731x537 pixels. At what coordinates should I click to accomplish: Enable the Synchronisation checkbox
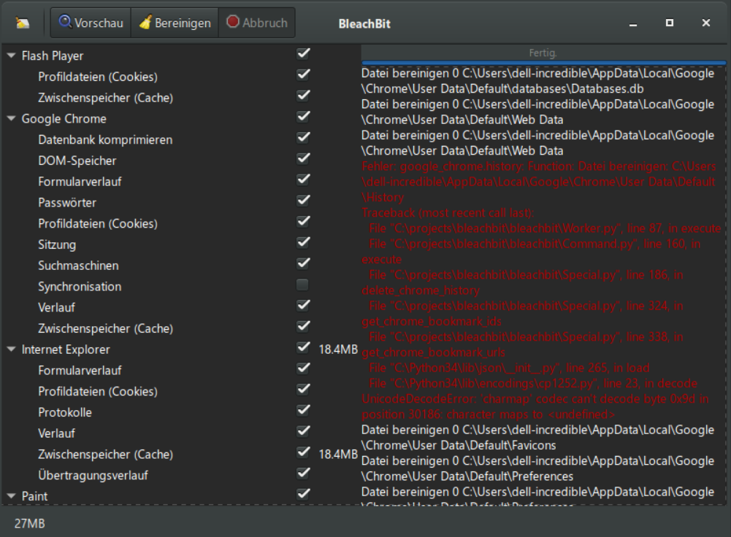tap(302, 286)
